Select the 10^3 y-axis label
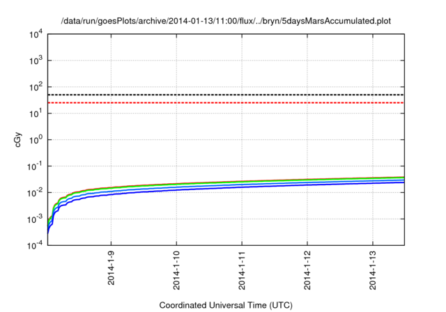Image resolution: width=446 pixels, height=312 pixels. click(36, 60)
